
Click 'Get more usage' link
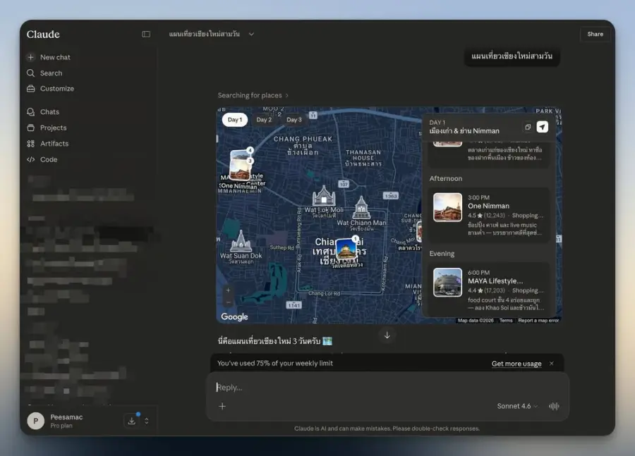[516, 364]
